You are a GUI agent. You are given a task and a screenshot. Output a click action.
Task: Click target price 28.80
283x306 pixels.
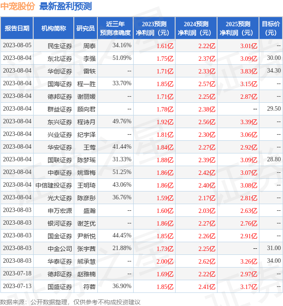coord(274,160)
